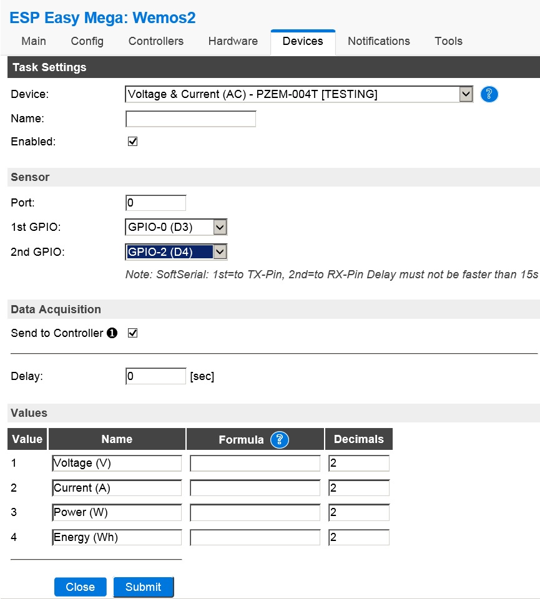The height and width of the screenshot is (599, 540).
Task: Switch to the Main tab
Action: pos(34,41)
